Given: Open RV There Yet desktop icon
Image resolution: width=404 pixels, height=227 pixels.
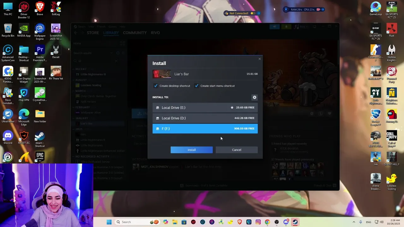Looking at the screenshot, I should pyautogui.click(x=56, y=73).
